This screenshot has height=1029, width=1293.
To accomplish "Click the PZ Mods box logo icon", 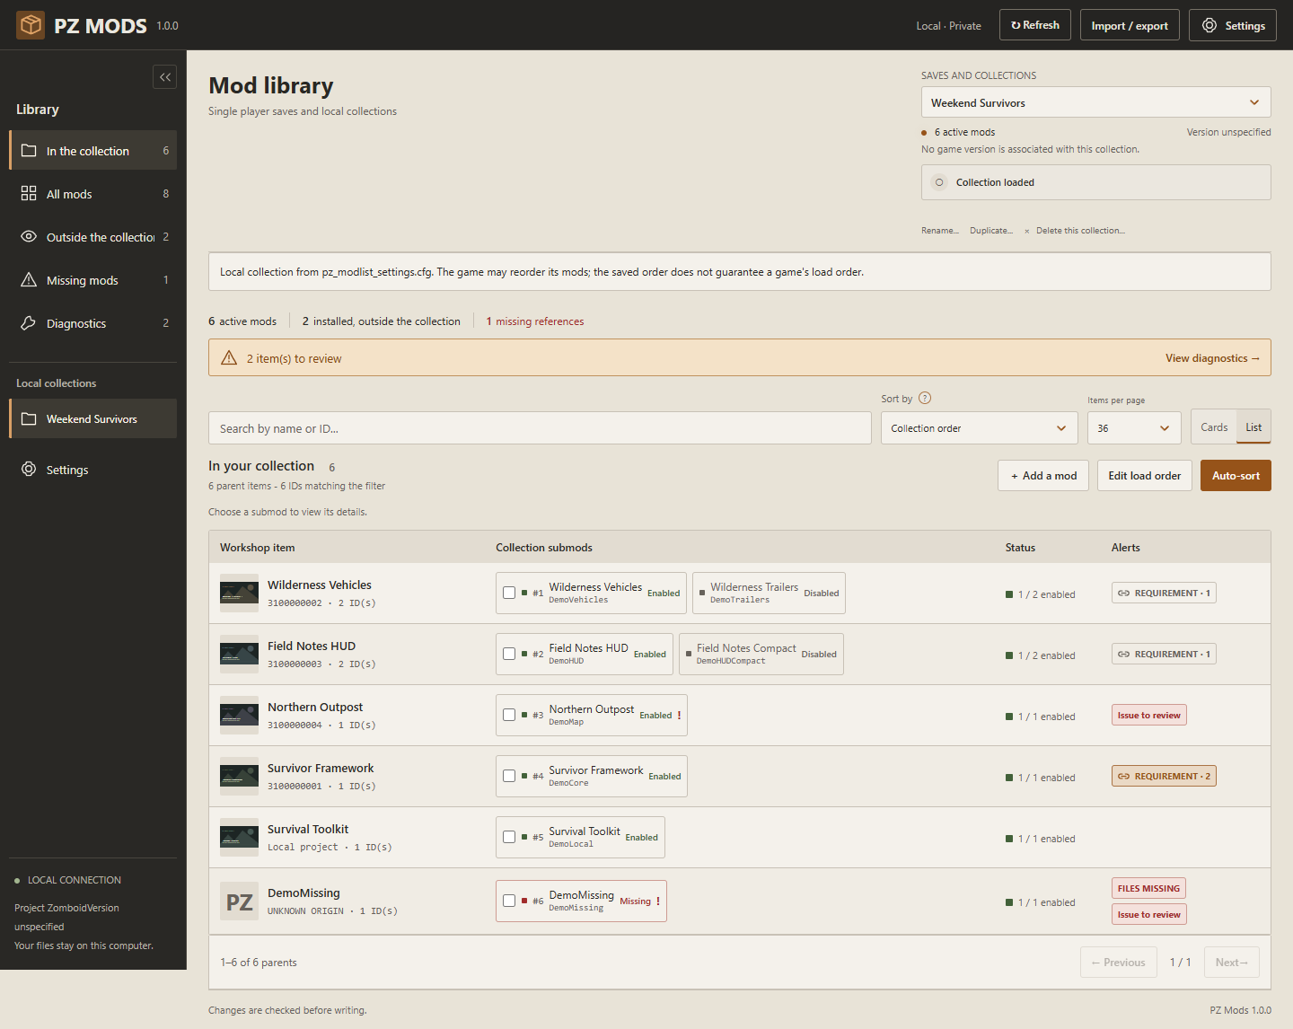I will (x=31, y=25).
